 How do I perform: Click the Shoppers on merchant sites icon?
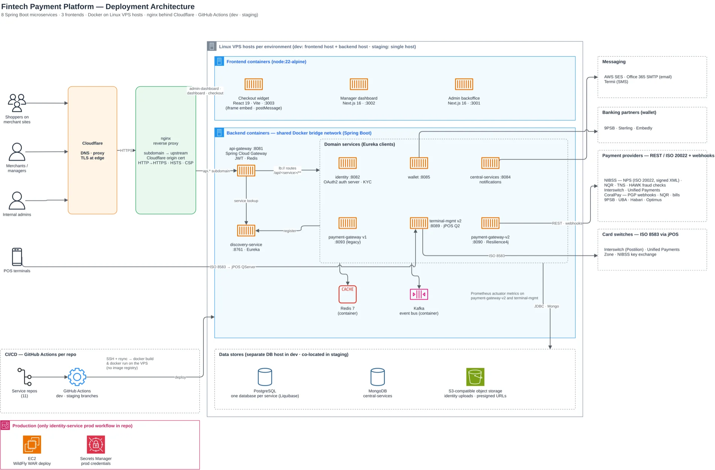click(17, 103)
